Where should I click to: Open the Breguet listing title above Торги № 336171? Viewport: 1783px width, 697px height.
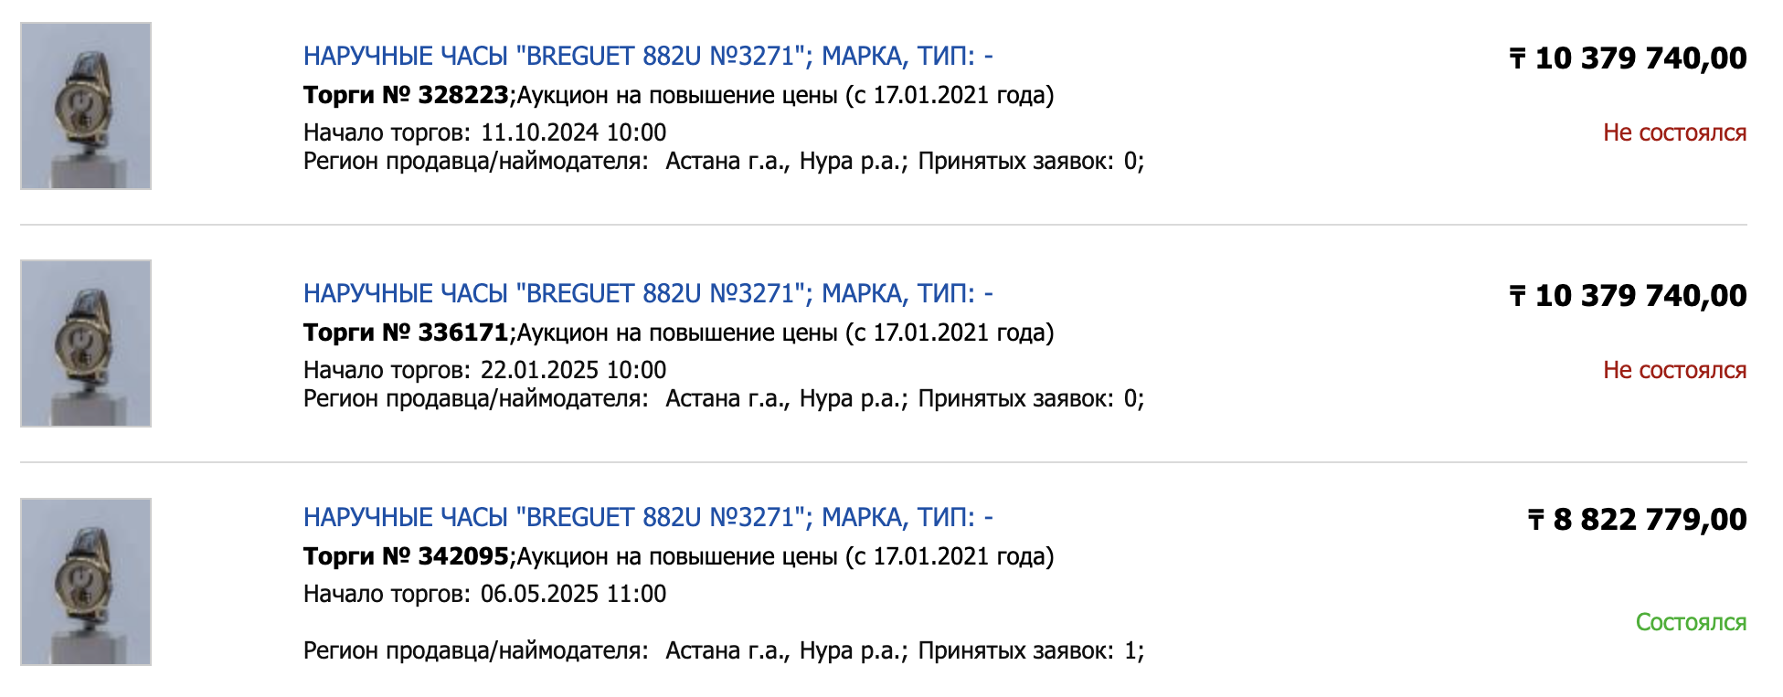coord(647,294)
